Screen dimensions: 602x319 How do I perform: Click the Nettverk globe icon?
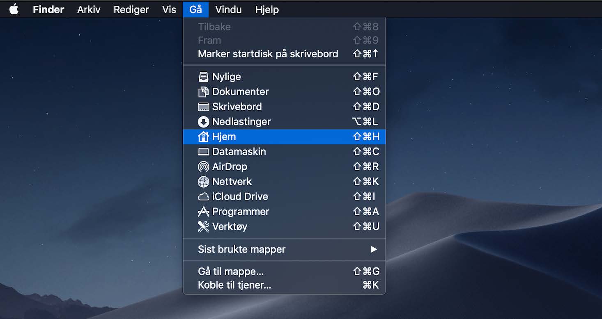[203, 182]
